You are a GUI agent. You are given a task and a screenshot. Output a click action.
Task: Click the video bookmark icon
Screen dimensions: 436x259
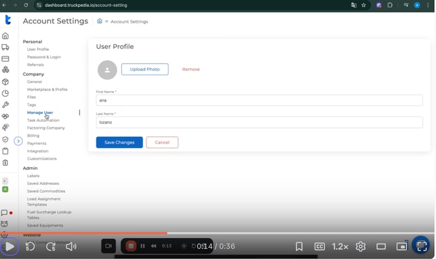(x=299, y=246)
